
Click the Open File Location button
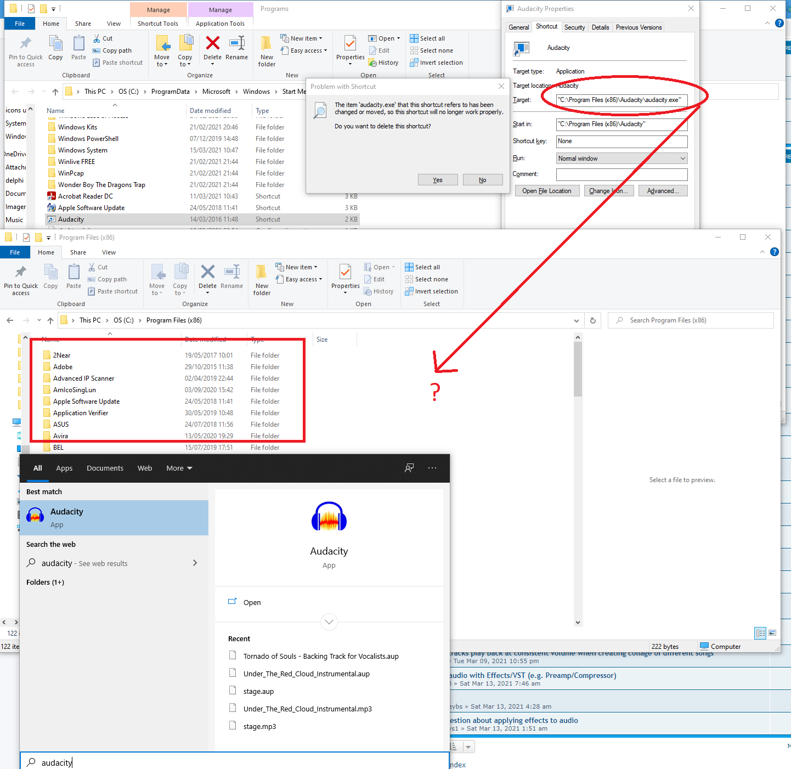click(x=547, y=191)
